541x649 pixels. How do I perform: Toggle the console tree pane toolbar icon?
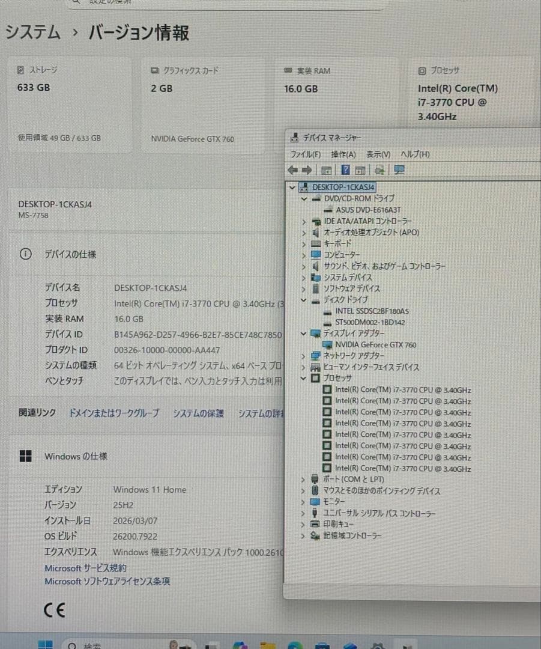click(326, 170)
